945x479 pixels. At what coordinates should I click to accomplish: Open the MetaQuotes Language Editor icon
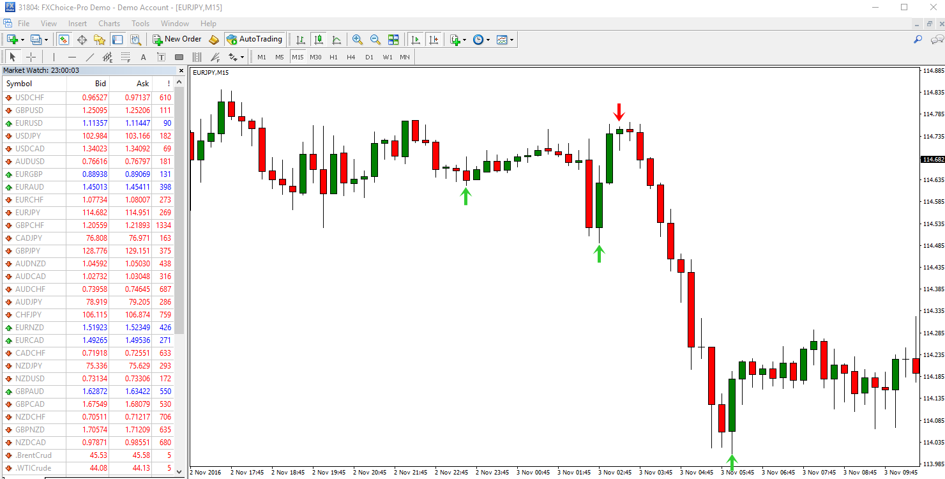click(x=214, y=40)
